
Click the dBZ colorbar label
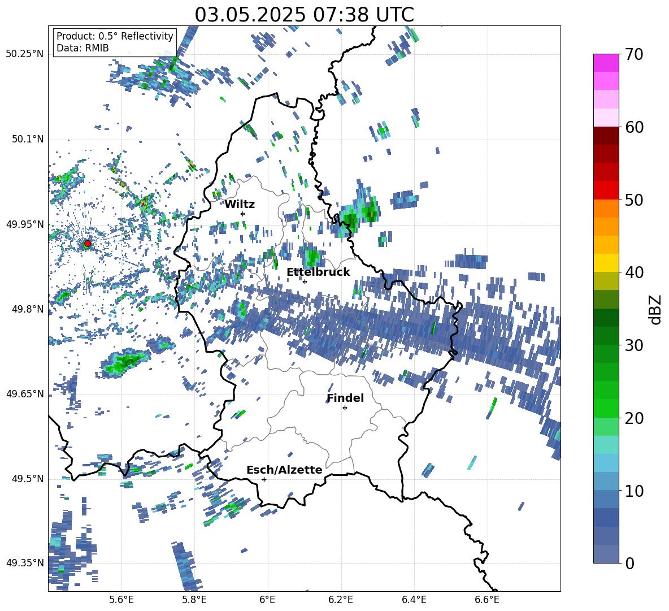tap(655, 309)
